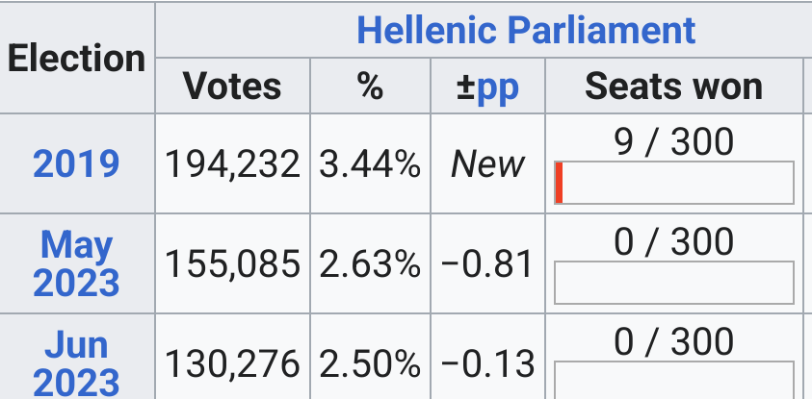The height and width of the screenshot is (399, 812).
Task: Select the New change cell
Action: click(x=487, y=163)
